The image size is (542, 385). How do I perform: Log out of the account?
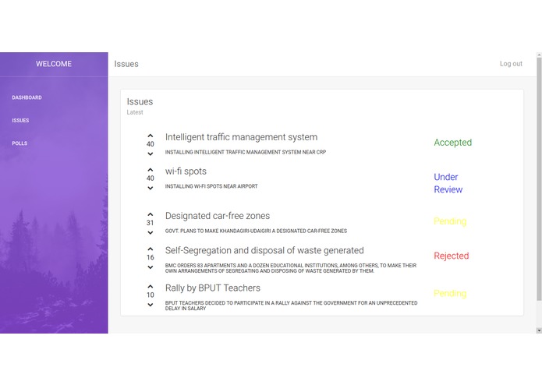511,64
